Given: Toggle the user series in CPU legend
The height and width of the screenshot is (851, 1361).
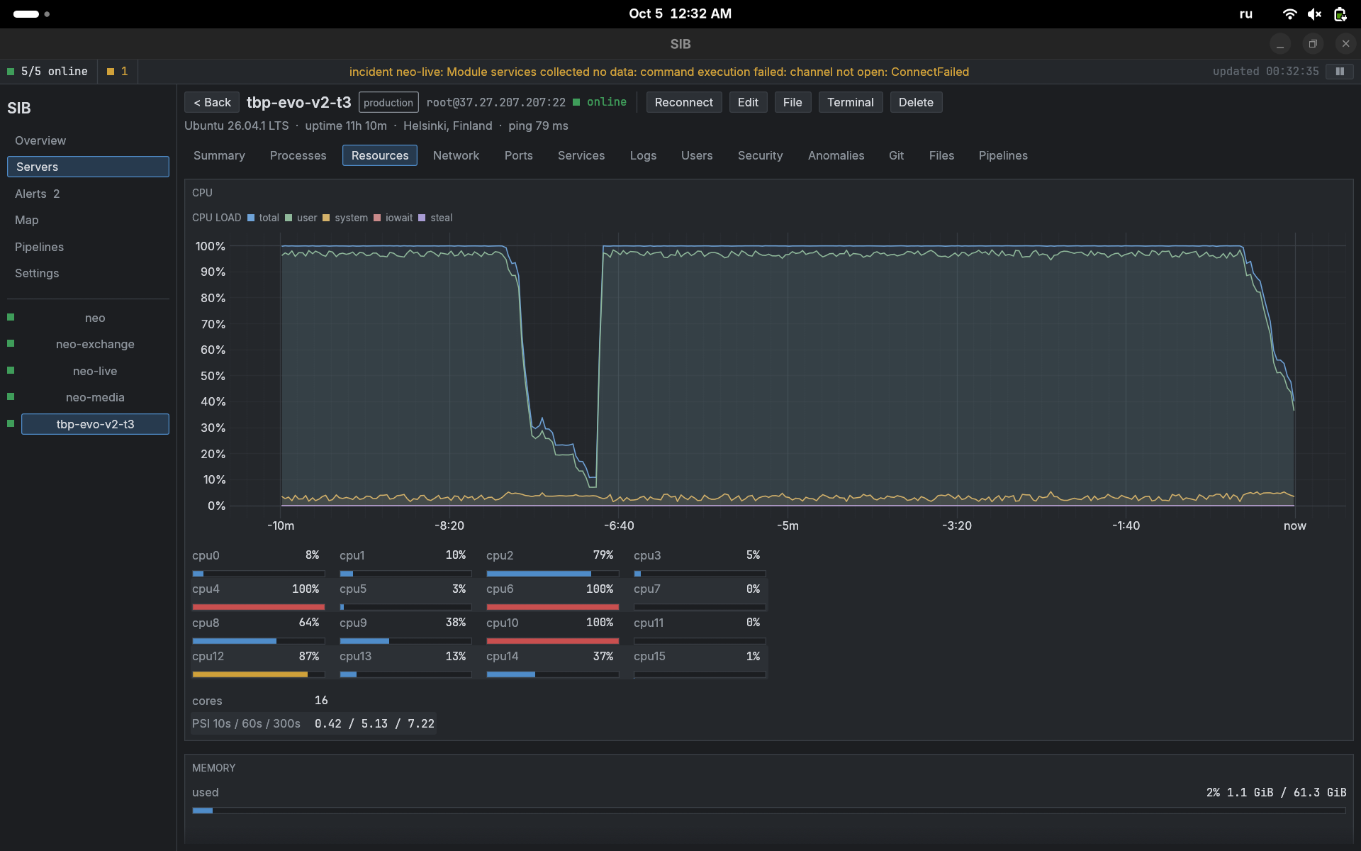Looking at the screenshot, I should [x=301, y=218].
